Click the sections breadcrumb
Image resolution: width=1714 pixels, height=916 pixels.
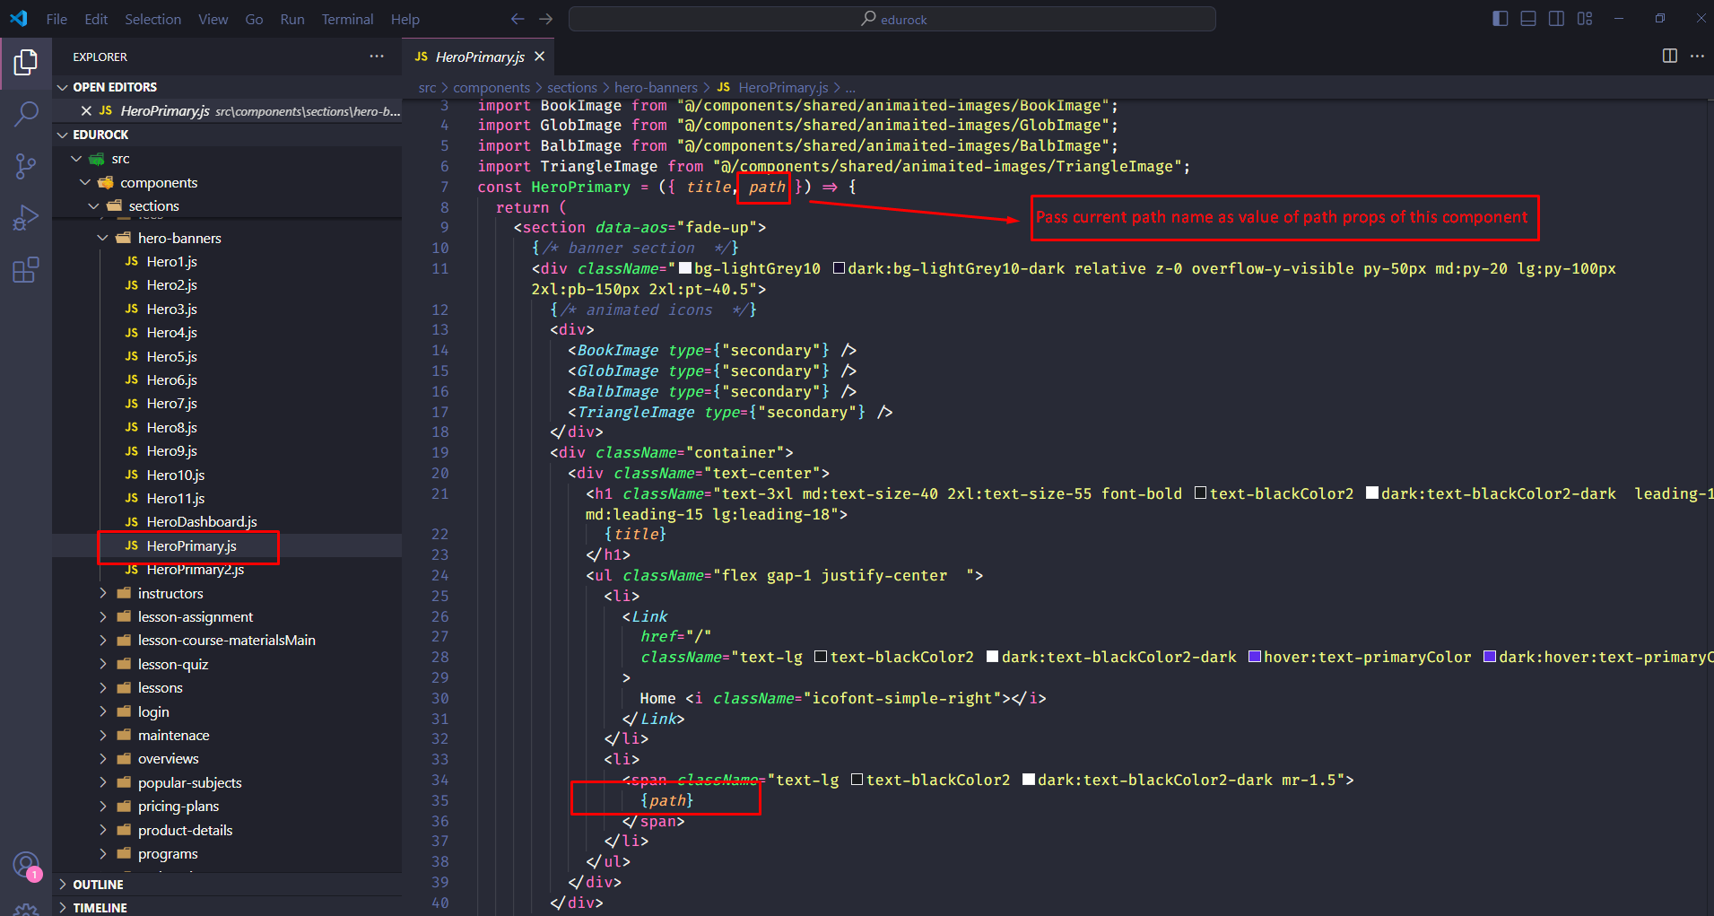pyautogui.click(x=571, y=87)
